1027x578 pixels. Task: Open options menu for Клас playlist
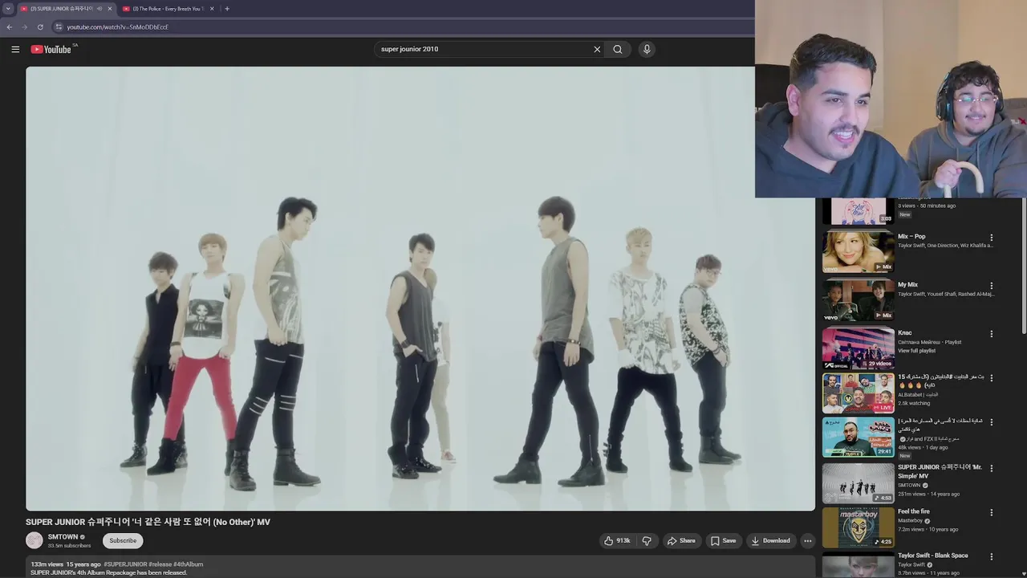tap(991, 334)
